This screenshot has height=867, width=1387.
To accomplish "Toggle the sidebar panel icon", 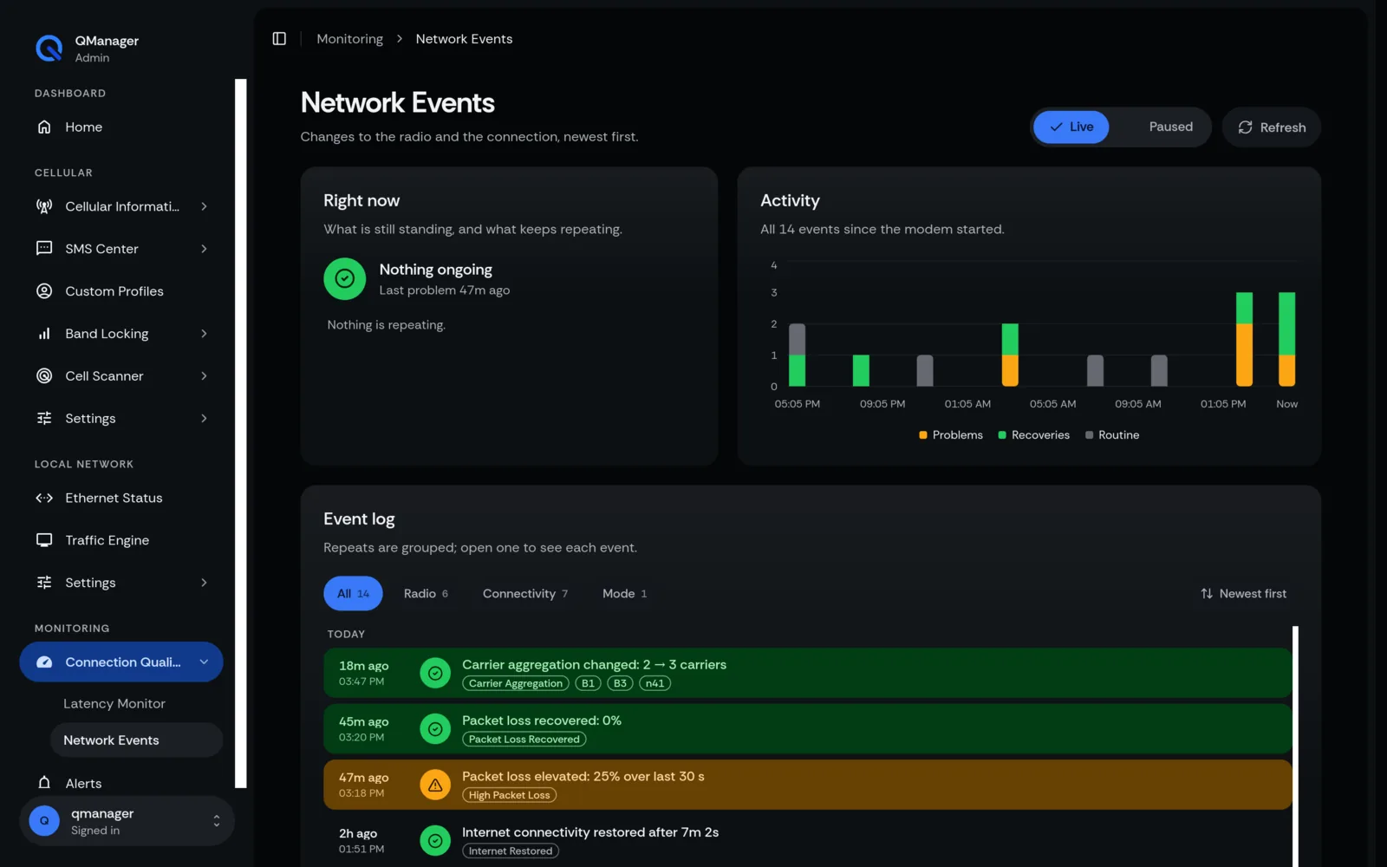I will pos(279,39).
